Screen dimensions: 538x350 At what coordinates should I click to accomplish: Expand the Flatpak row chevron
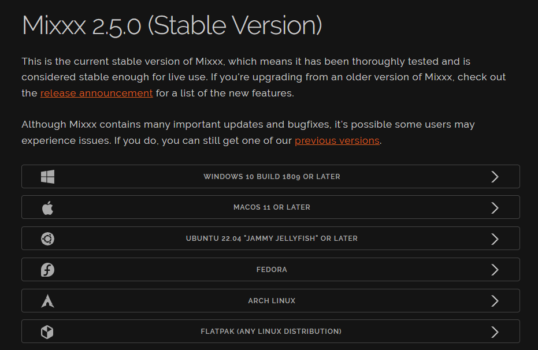[x=495, y=332]
